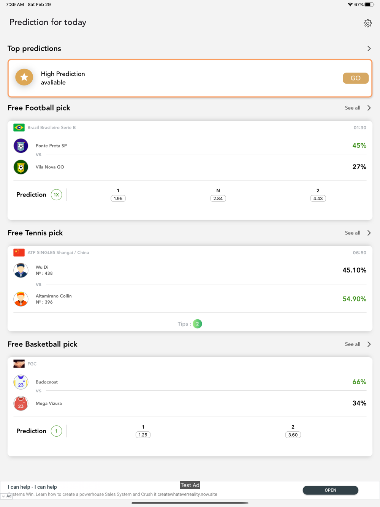The width and height of the screenshot is (380, 507).
Task: Select the basketball prediction 1 badge
Action: coord(56,431)
